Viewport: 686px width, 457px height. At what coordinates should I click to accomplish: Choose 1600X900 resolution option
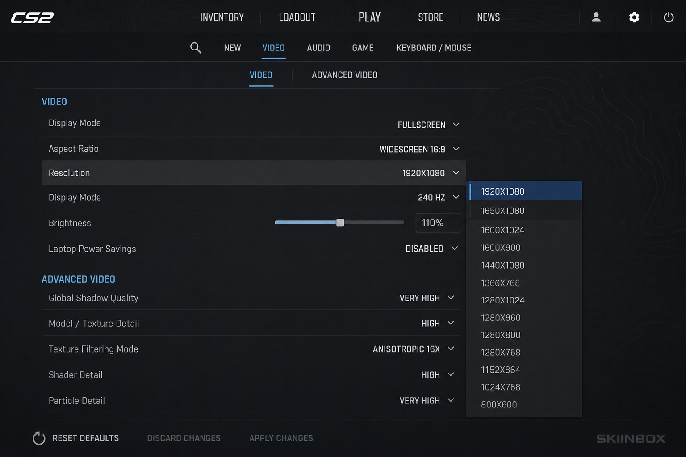[524, 248]
